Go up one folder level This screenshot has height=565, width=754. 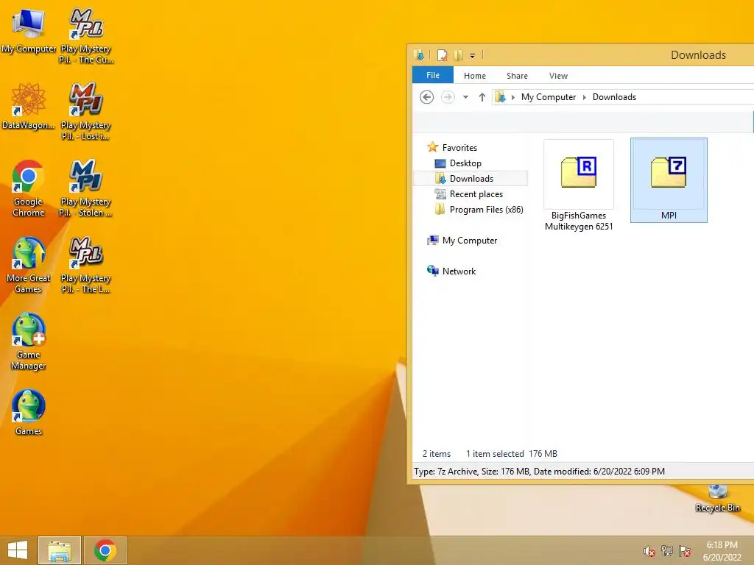(x=482, y=97)
